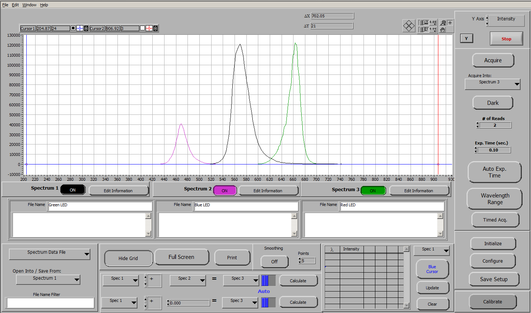Viewport: 531px width, 313px height.
Task: Click the Auto slider beside first Calculate
Action: click(x=268, y=280)
